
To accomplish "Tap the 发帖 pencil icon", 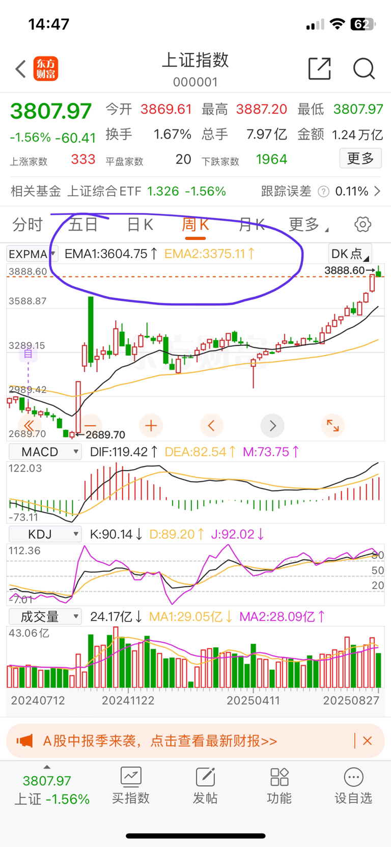I will 205,777.
